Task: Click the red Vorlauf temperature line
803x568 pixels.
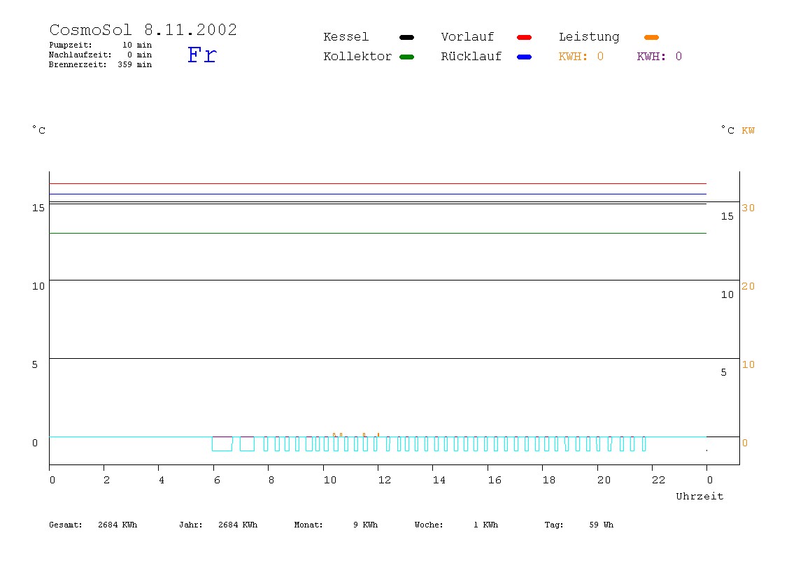Action: [x=378, y=183]
